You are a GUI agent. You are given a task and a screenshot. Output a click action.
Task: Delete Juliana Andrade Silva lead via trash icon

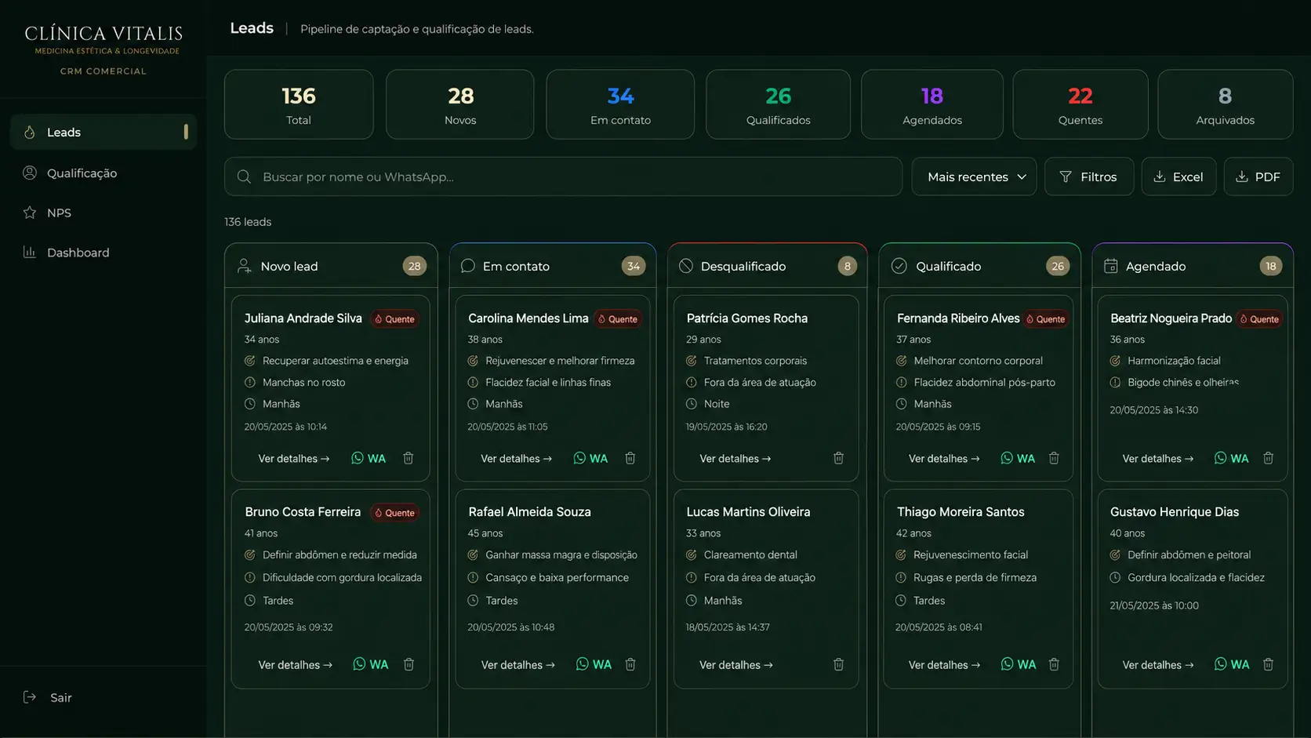point(409,458)
